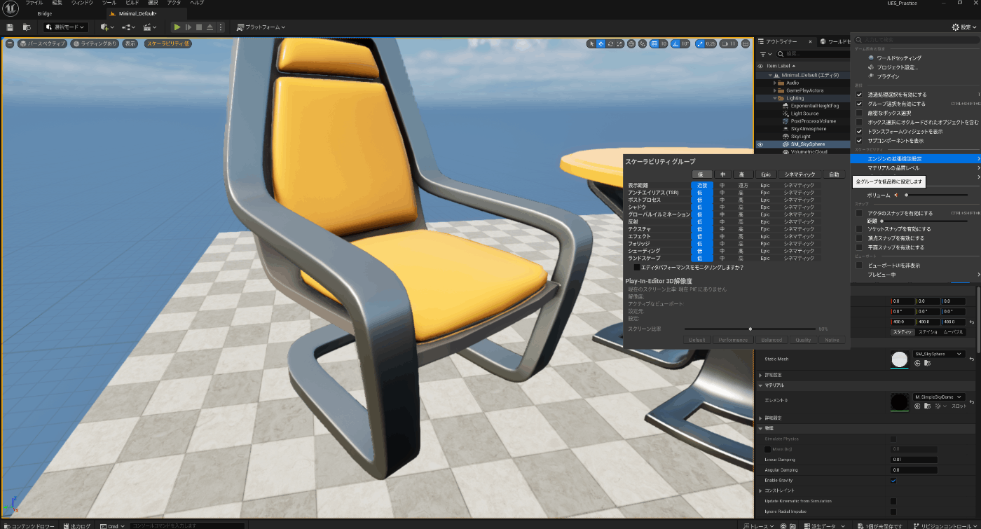
Task: Toggle grid snapping icon in viewport
Action: [x=654, y=43]
